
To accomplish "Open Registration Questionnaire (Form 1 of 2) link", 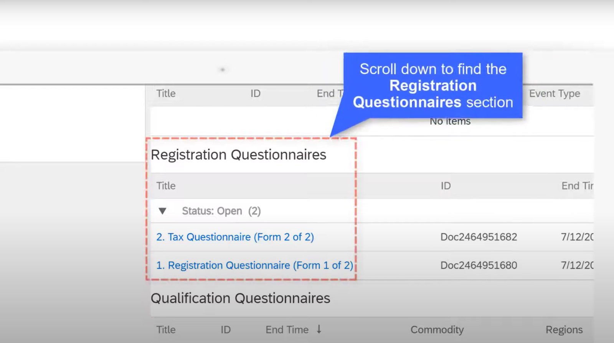I will [x=254, y=265].
